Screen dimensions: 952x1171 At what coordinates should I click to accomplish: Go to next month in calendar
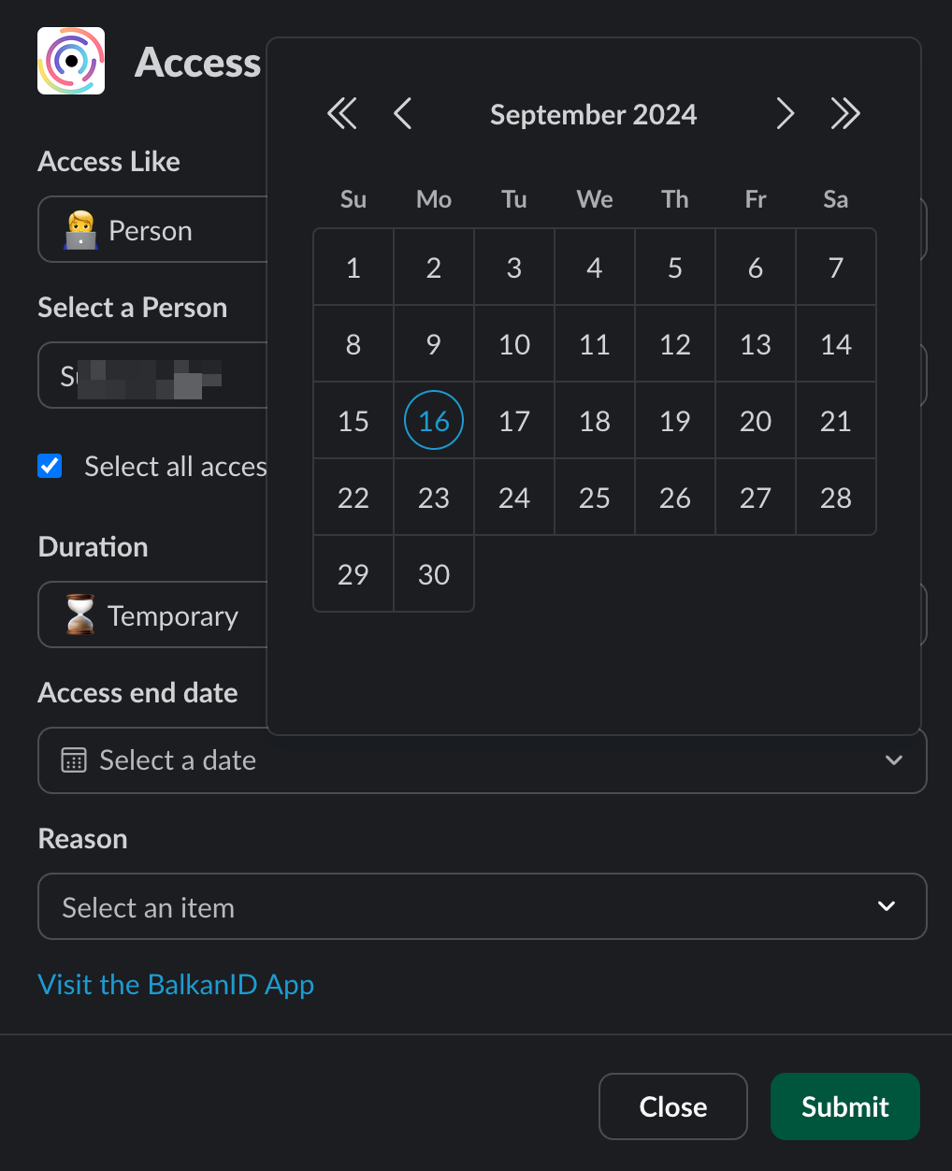click(x=785, y=114)
